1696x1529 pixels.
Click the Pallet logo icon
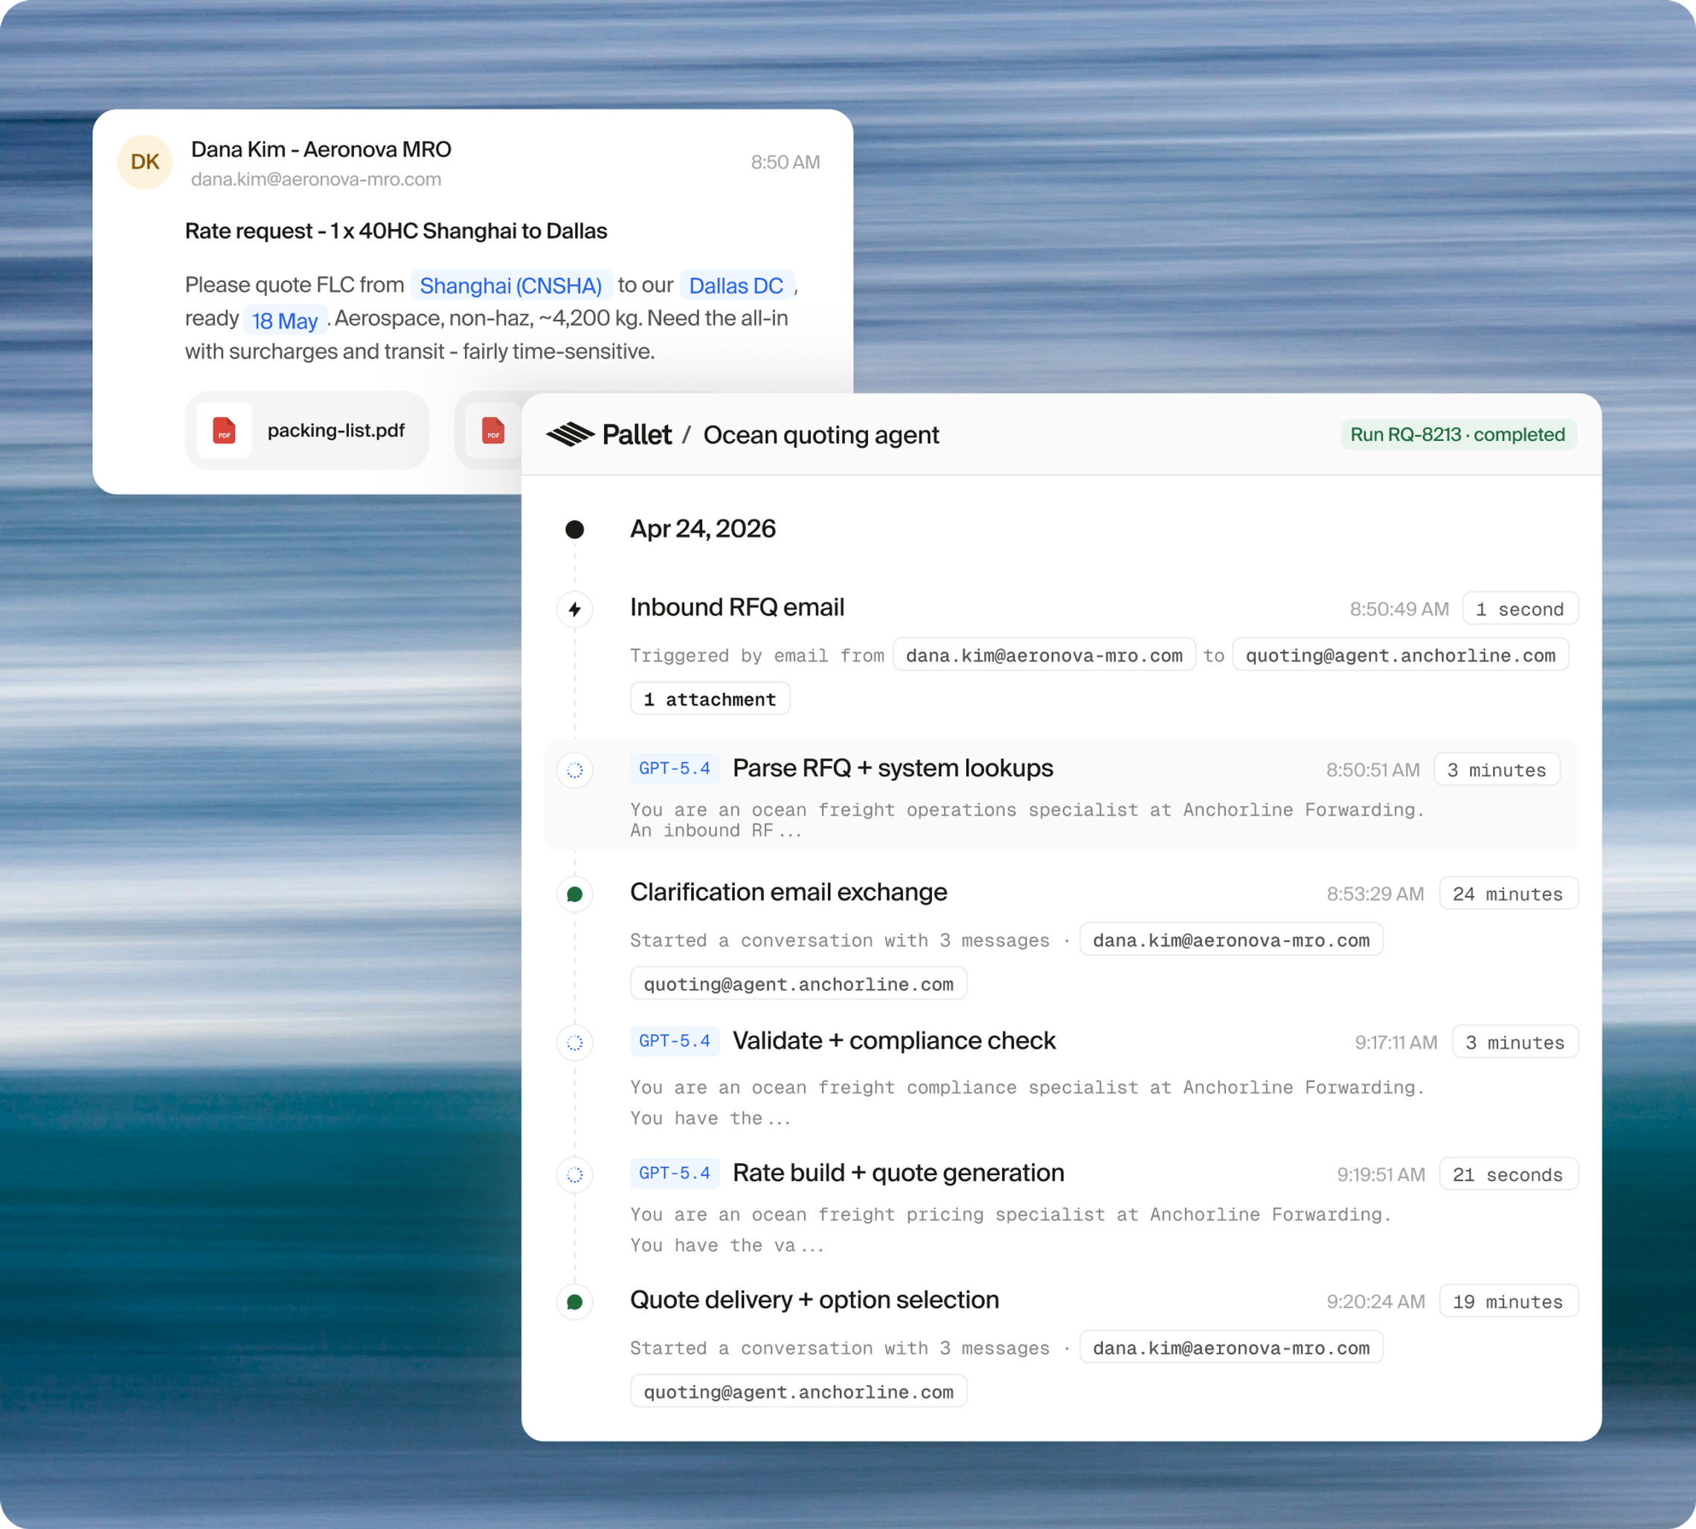[571, 434]
